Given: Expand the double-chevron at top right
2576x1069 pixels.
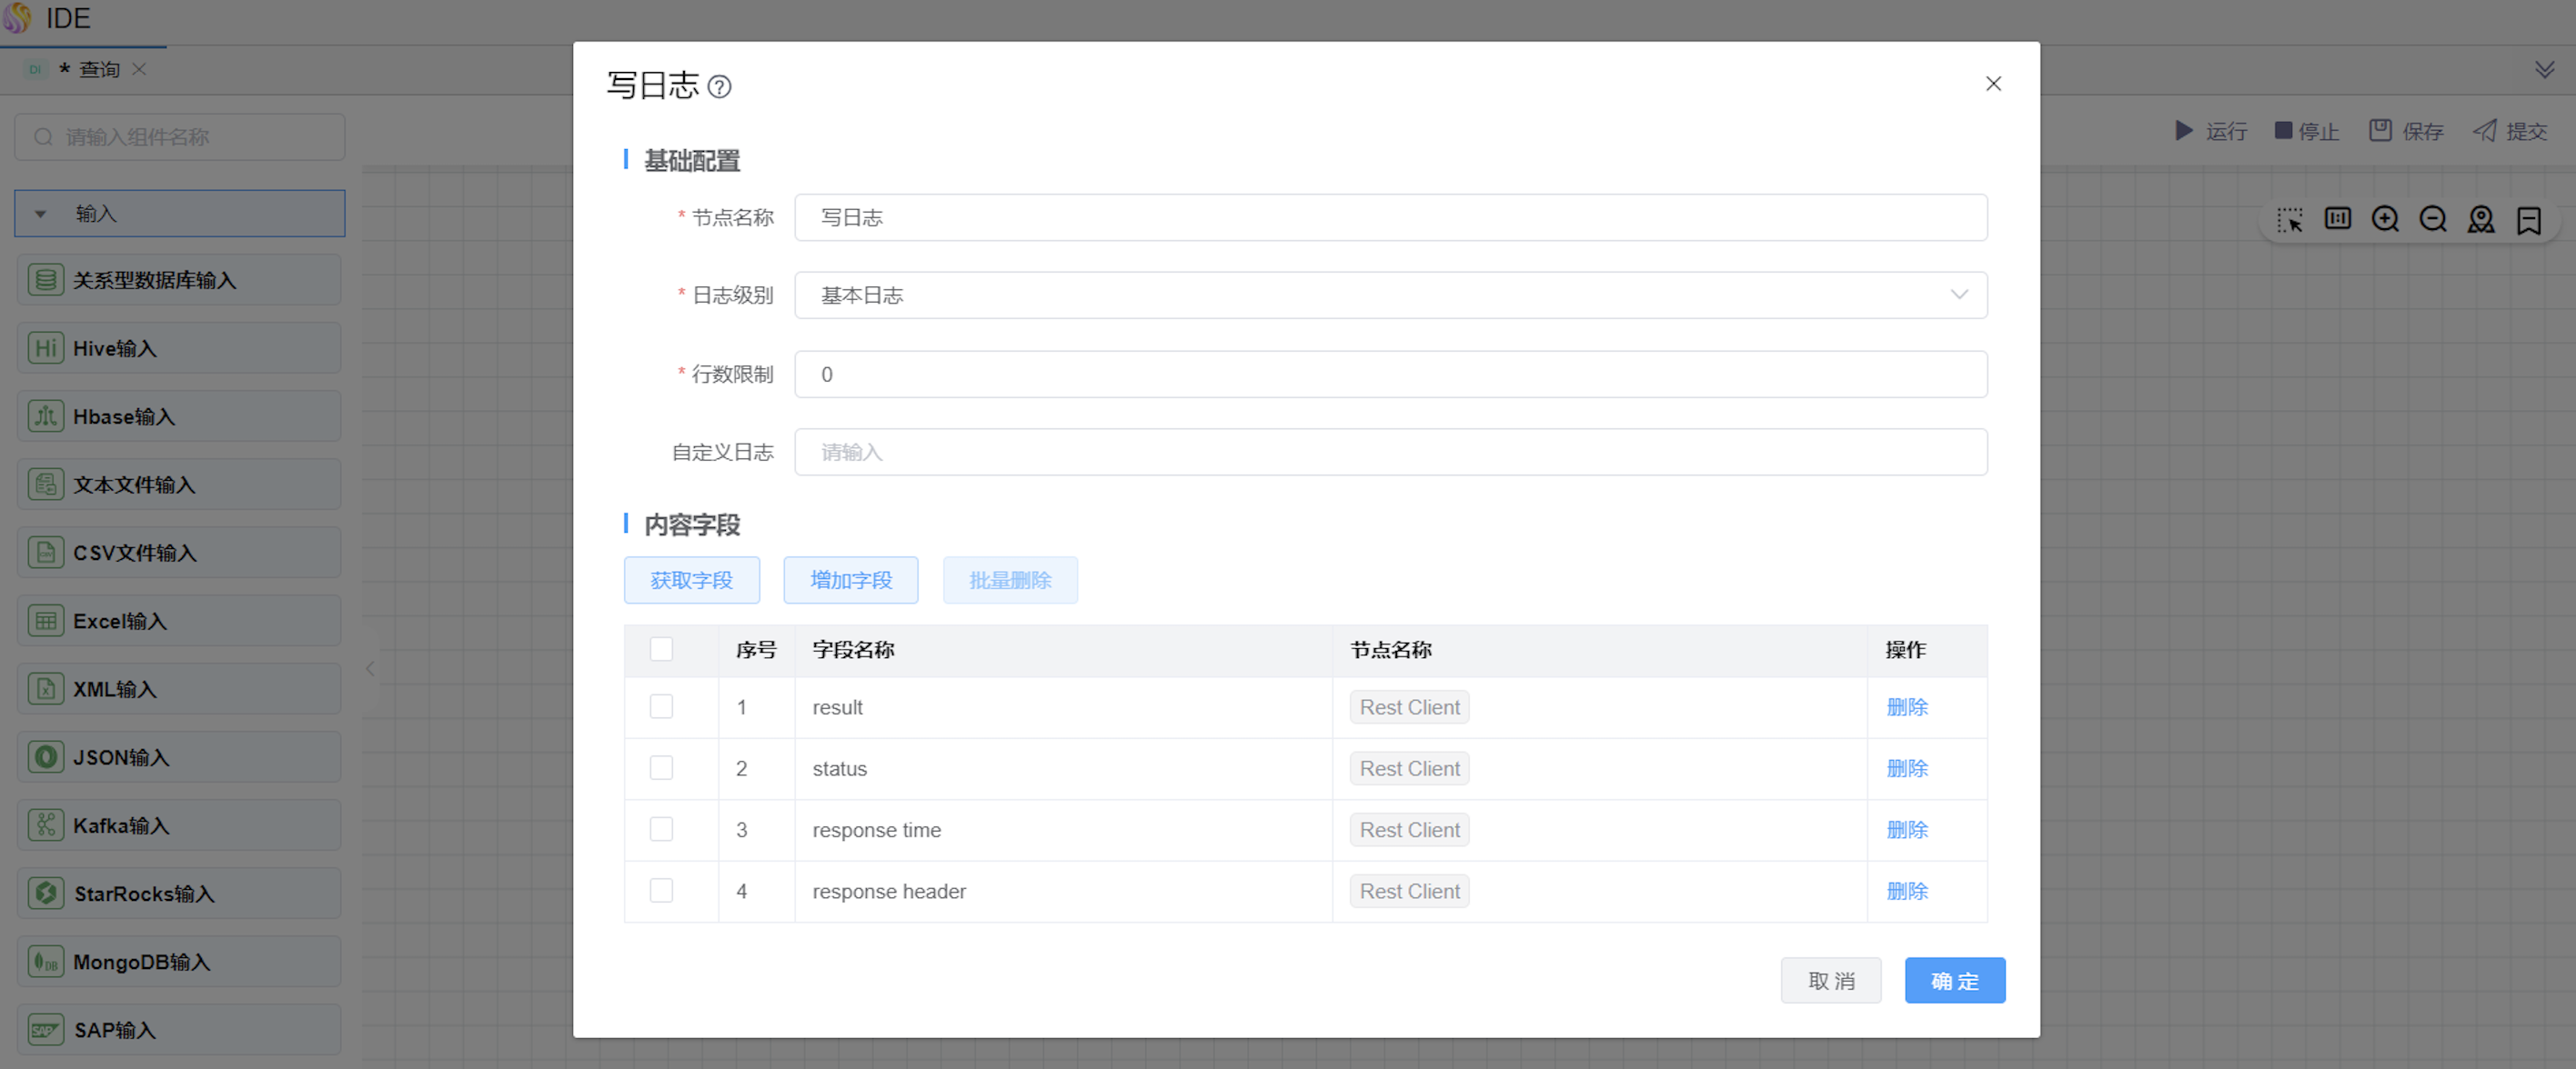Looking at the screenshot, I should tap(2544, 69).
